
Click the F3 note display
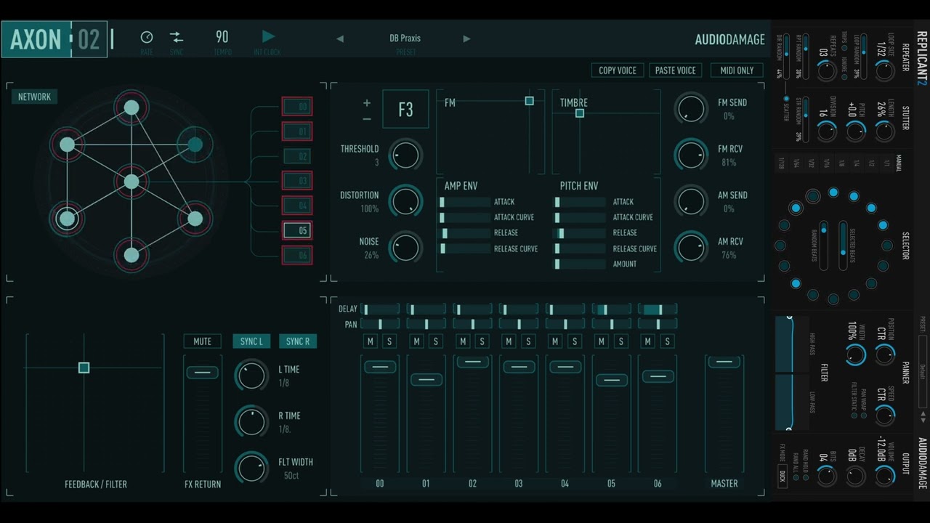pos(405,110)
